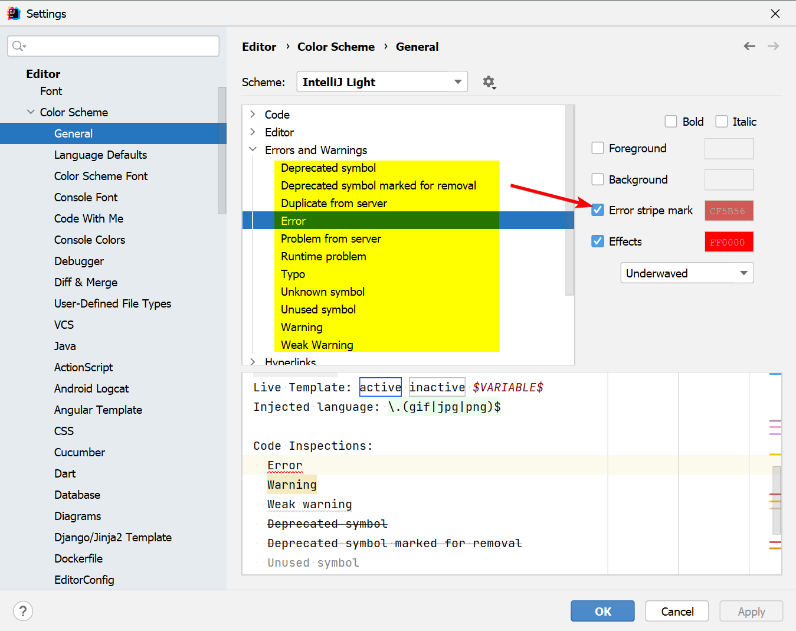Enable the Bold checkbox
The height and width of the screenshot is (631, 796).
coord(671,122)
